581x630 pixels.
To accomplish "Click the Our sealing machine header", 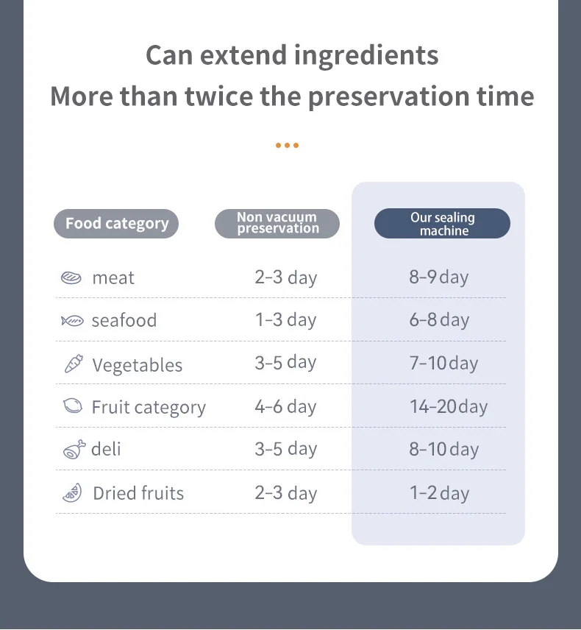I will tap(442, 224).
